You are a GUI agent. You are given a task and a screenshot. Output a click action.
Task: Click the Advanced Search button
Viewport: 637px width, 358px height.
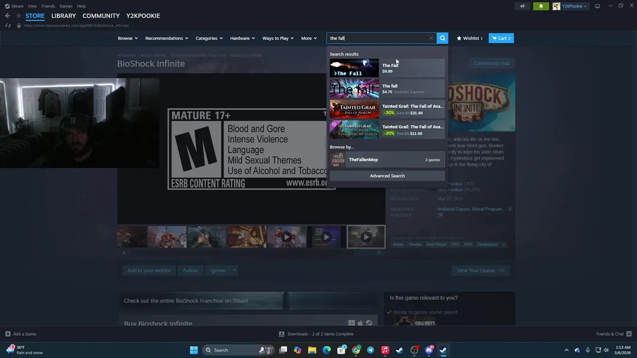tap(387, 176)
